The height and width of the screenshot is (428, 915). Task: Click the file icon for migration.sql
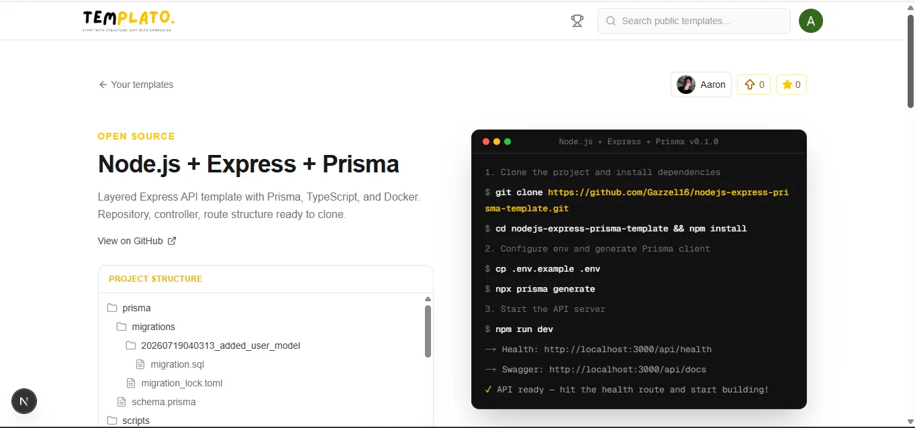[x=140, y=364]
